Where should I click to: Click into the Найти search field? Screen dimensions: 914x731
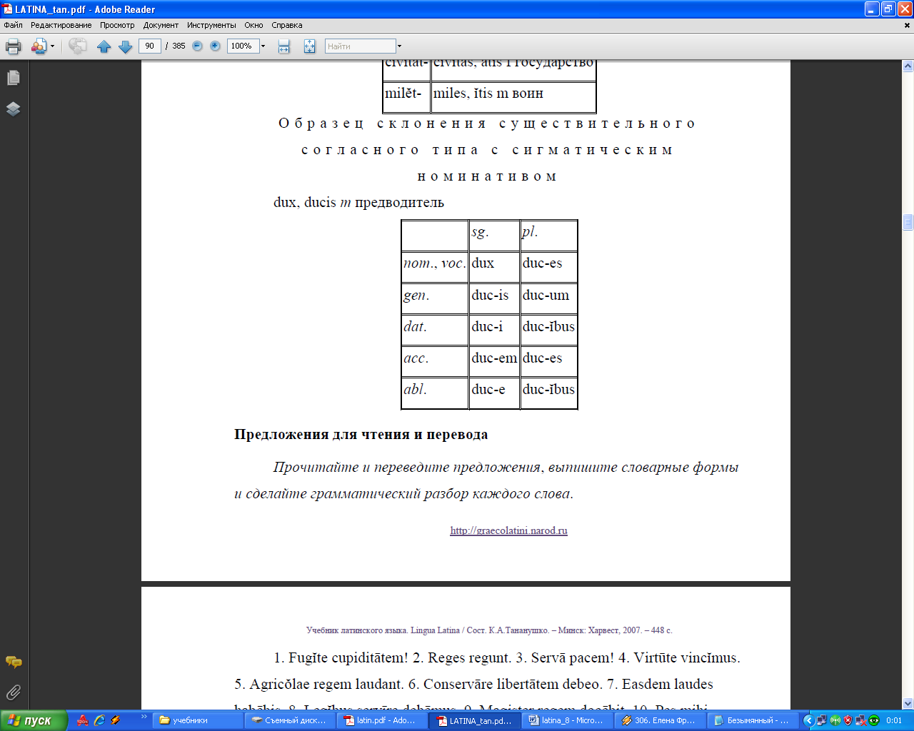tap(360, 46)
